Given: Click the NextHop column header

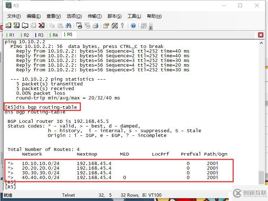Looking at the screenshot, I should tap(87, 154).
